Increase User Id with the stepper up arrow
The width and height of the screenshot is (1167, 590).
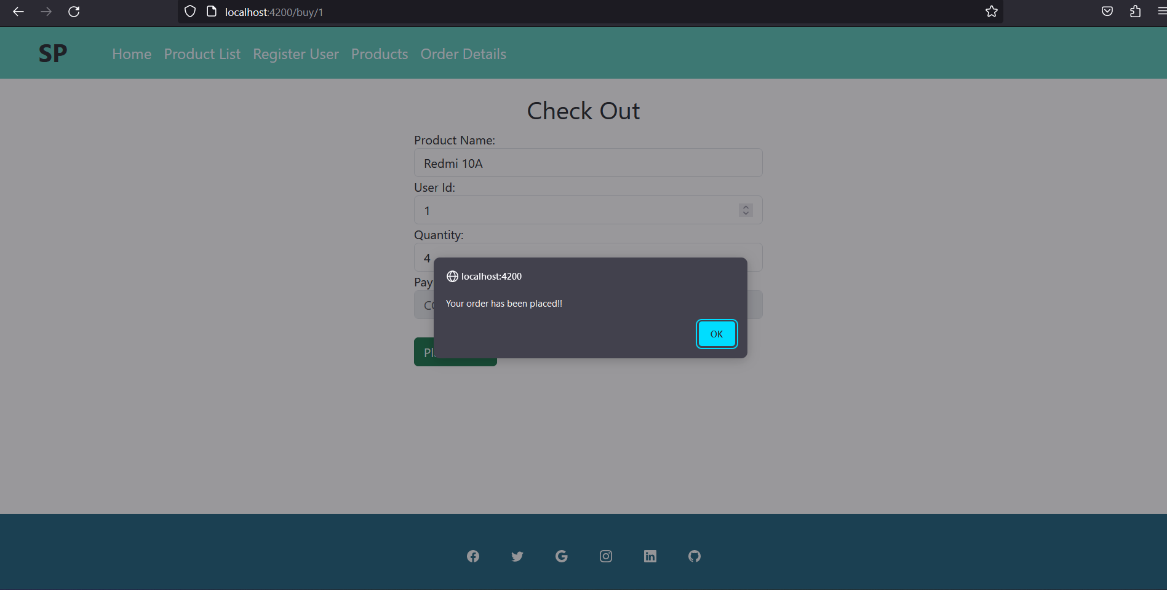[x=745, y=206]
